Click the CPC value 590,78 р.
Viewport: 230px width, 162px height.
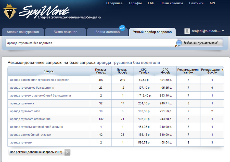pyautogui.click(x=144, y=143)
